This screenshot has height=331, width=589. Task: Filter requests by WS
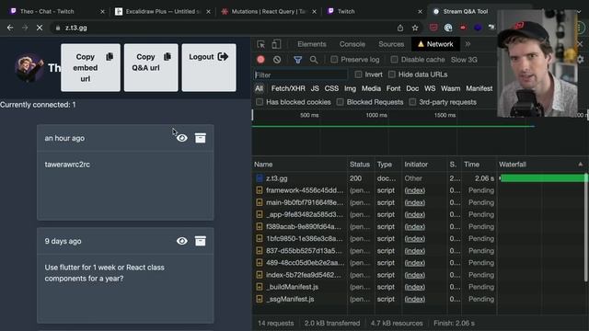[x=430, y=88]
